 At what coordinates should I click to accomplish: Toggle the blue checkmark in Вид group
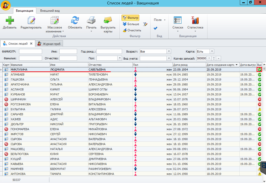click(x=155, y=28)
